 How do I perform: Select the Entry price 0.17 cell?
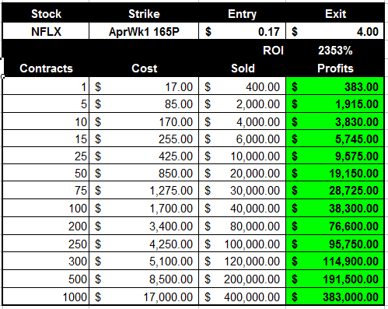point(242,31)
